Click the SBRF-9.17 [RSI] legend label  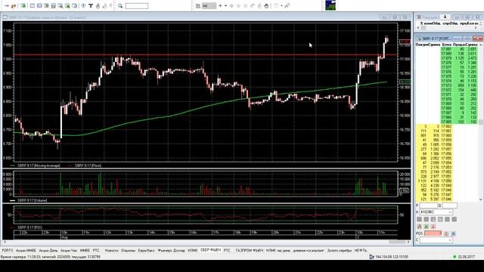29,227
